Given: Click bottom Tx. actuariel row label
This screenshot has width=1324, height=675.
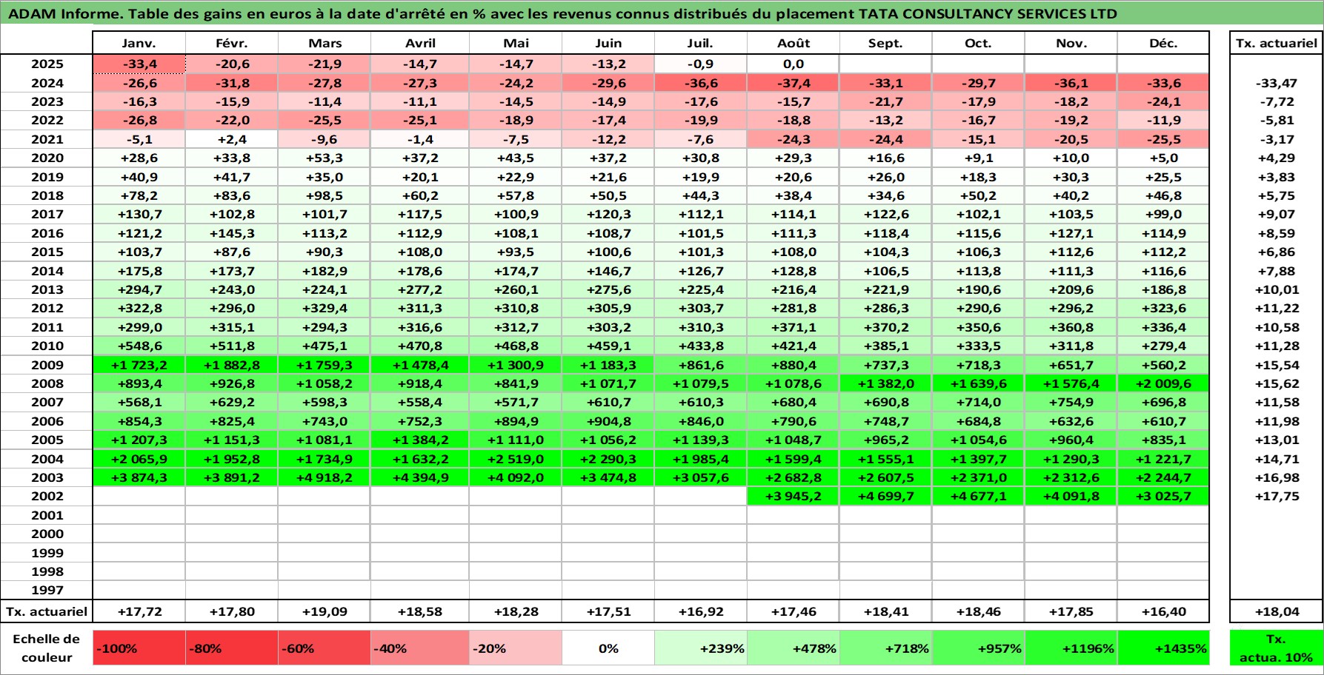Looking at the screenshot, I should (47, 611).
